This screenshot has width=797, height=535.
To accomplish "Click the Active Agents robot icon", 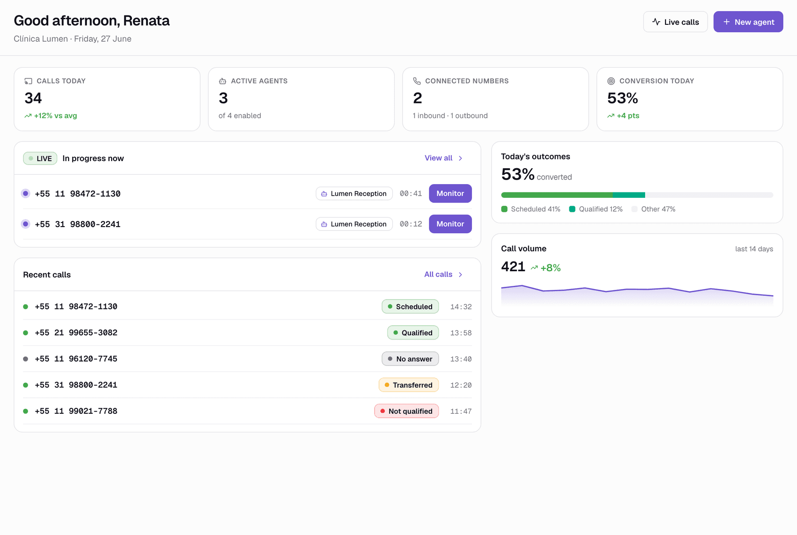I will [x=223, y=81].
